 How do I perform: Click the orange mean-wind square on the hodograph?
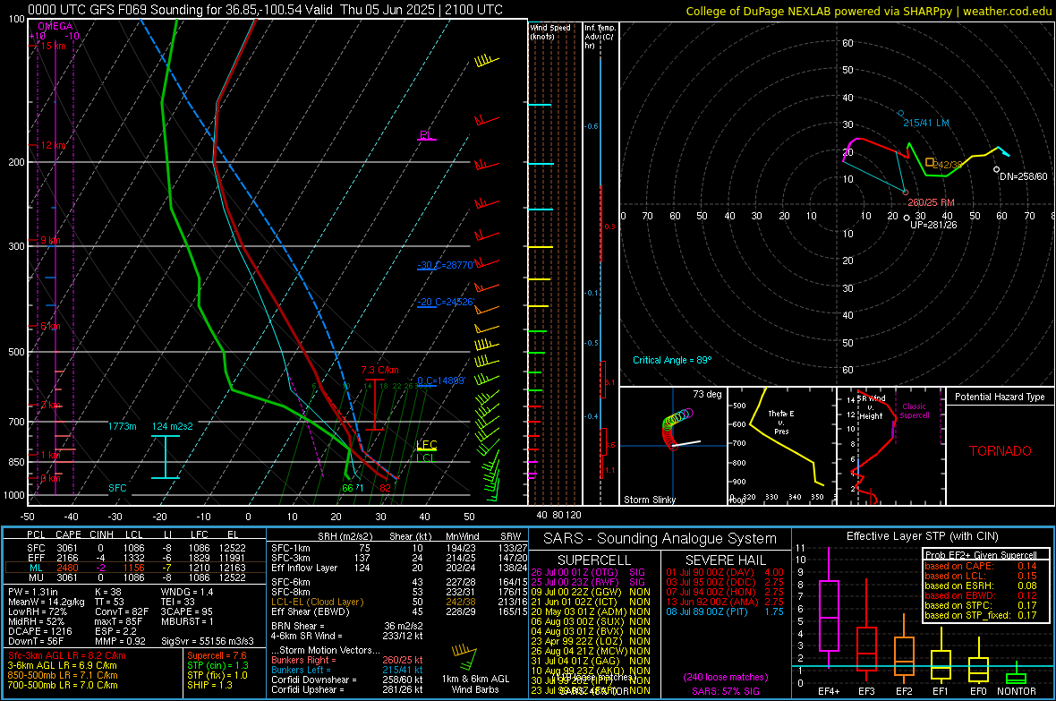point(930,162)
